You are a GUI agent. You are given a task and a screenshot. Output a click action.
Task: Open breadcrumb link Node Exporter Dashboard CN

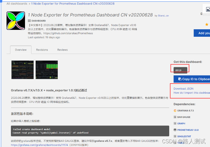coord(73,4)
